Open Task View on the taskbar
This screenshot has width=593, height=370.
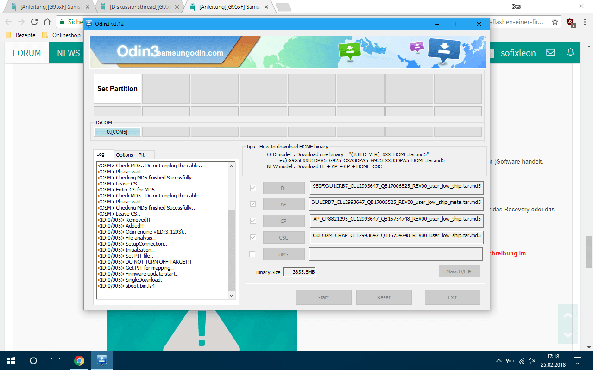point(56,361)
